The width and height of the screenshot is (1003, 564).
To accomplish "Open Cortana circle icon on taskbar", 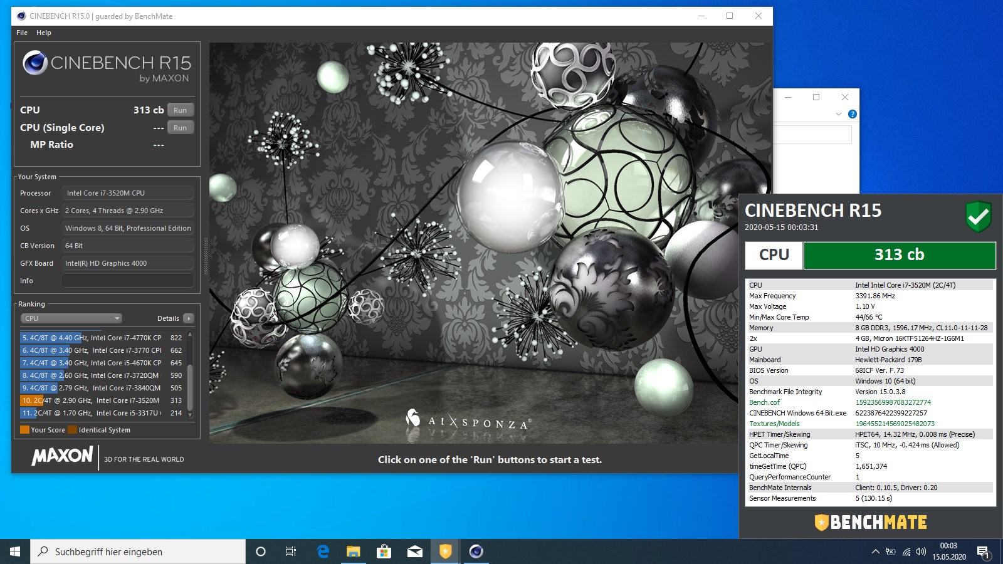I will click(261, 551).
